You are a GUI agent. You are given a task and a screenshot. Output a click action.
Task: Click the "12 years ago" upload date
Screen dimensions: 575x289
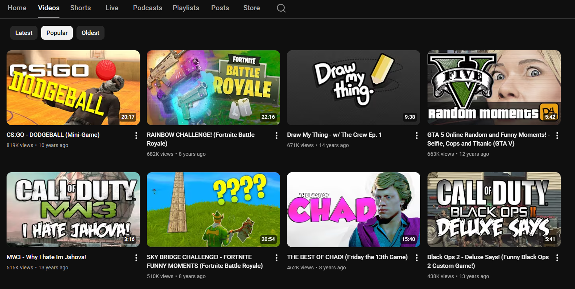474,154
